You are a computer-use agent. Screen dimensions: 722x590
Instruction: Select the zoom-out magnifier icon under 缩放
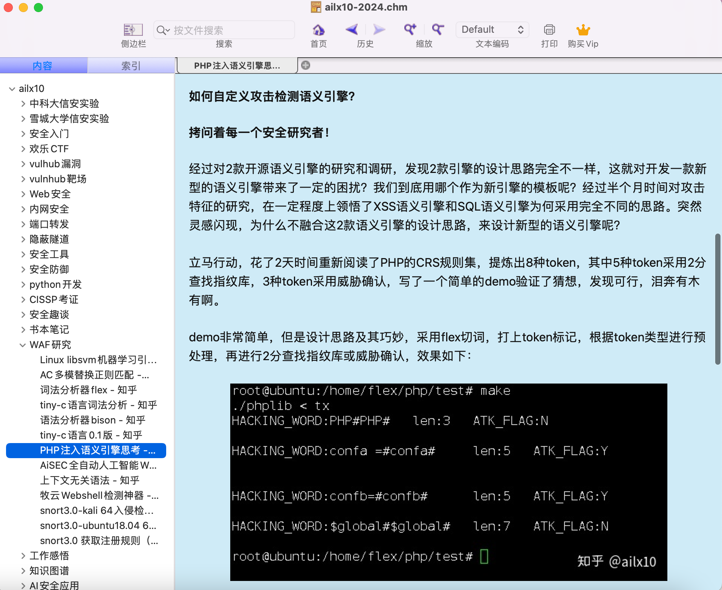tap(437, 30)
